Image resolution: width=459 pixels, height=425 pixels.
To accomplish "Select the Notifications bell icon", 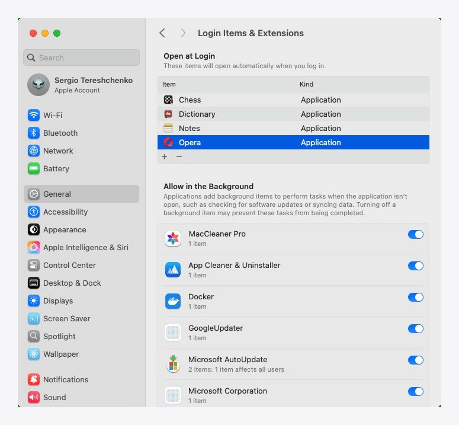I will point(34,379).
